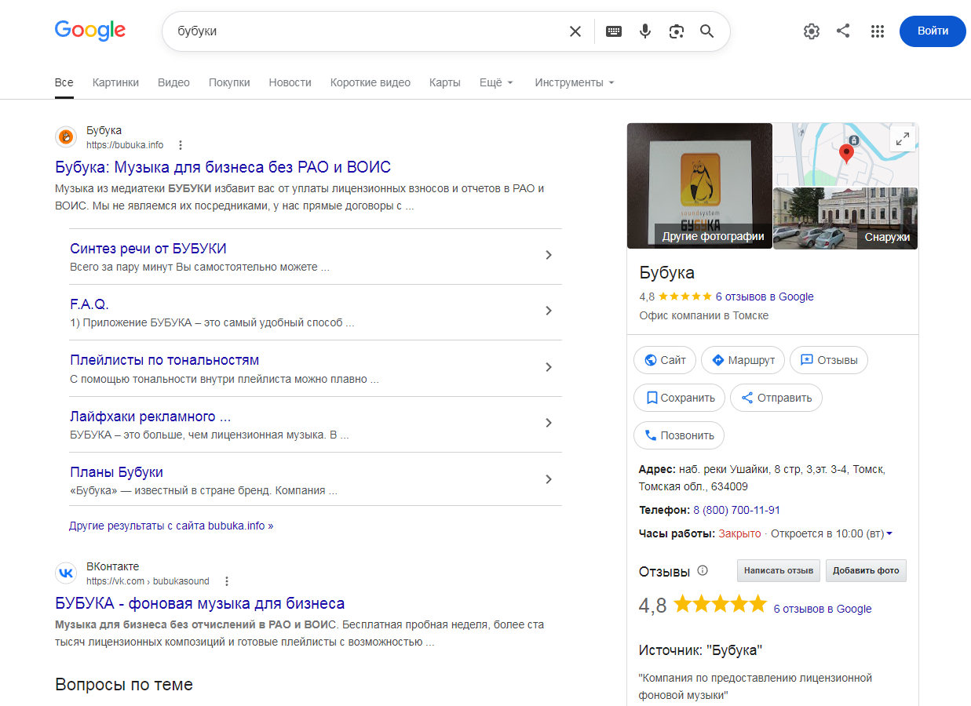
Task: Click the share icon in header
Action: pos(843,31)
